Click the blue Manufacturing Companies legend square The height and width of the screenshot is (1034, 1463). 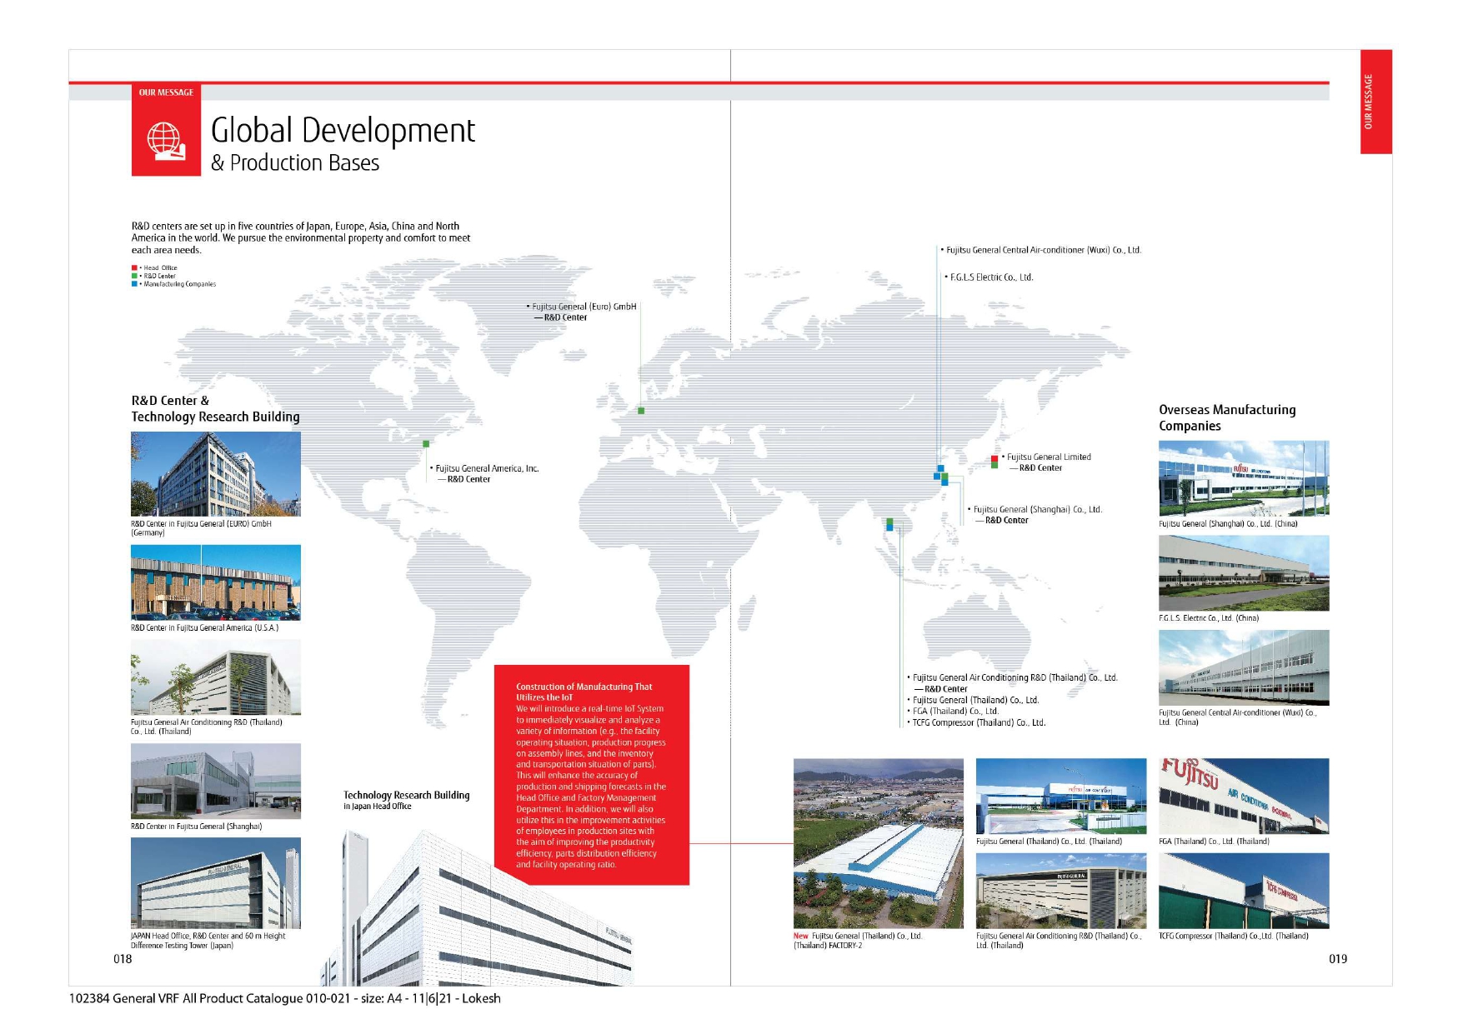tap(134, 284)
